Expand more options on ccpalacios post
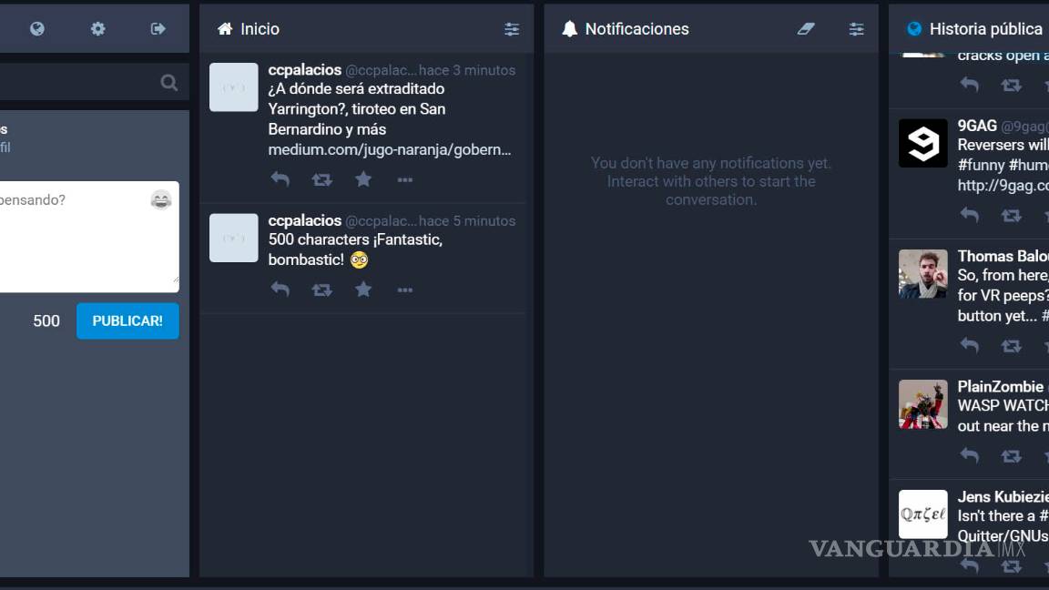The width and height of the screenshot is (1049, 590). point(404,179)
